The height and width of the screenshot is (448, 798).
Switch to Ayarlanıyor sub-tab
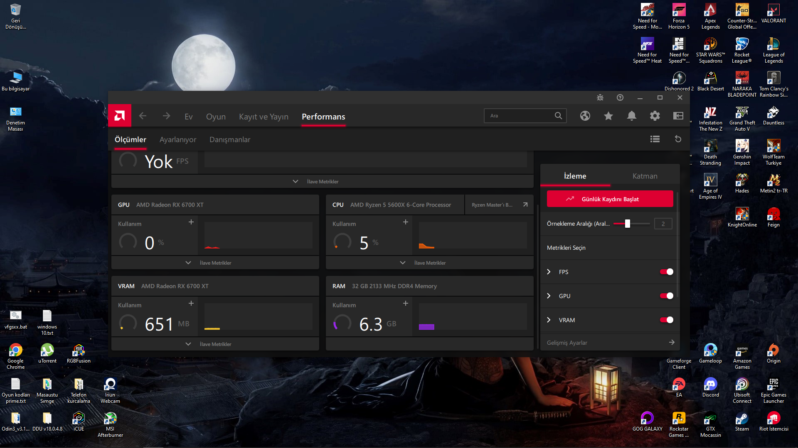(178, 139)
